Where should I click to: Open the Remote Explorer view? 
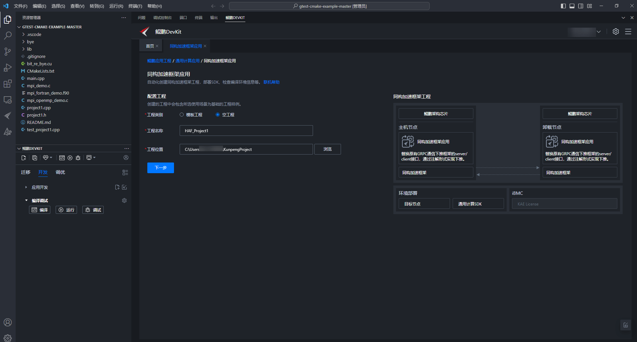tap(8, 100)
